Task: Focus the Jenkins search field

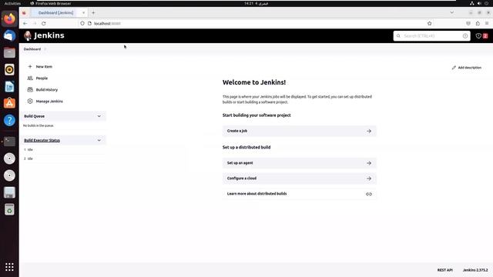Action: [x=431, y=36]
